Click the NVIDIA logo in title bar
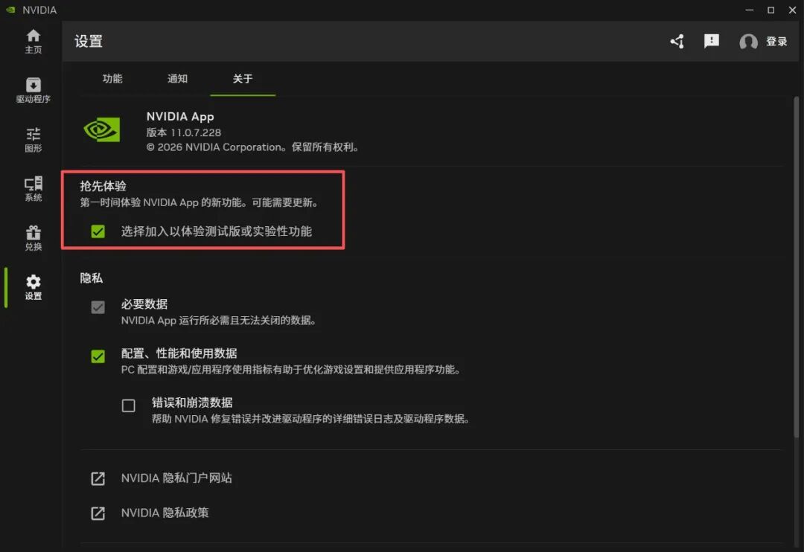This screenshot has height=552, width=804. pyautogui.click(x=10, y=10)
